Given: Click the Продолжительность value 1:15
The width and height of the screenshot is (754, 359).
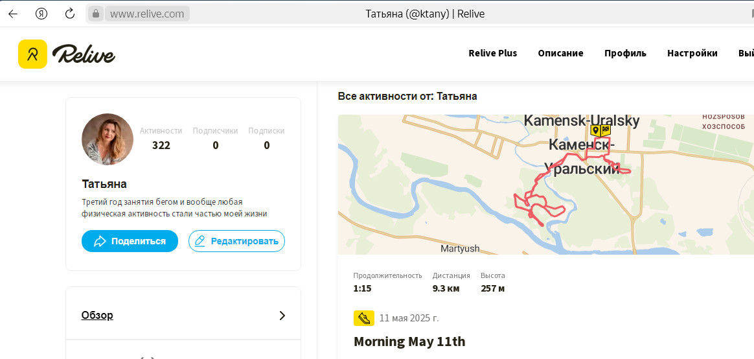Looking at the screenshot, I should click(x=362, y=289).
